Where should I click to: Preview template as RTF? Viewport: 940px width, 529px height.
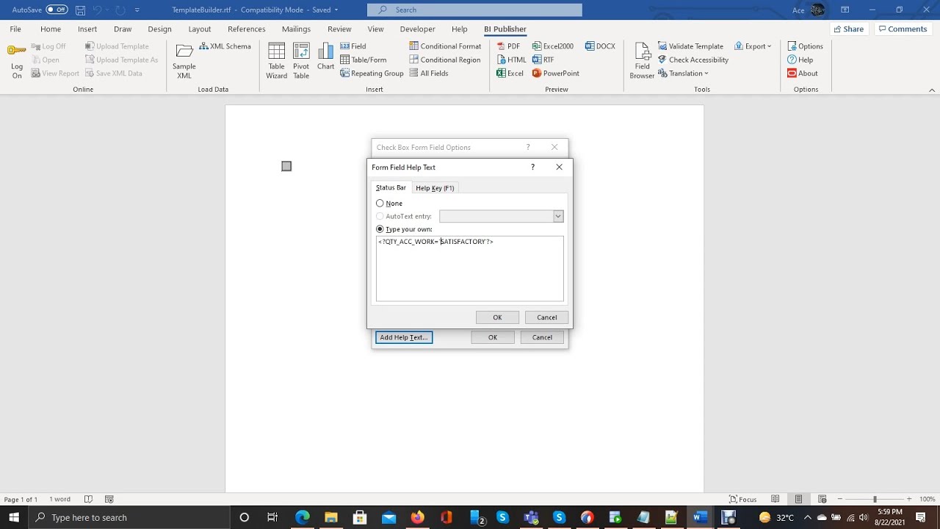pyautogui.click(x=543, y=60)
